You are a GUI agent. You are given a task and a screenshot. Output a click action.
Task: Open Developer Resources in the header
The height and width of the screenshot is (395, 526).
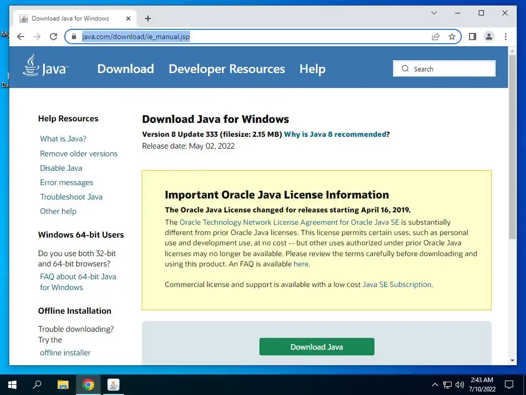point(227,69)
